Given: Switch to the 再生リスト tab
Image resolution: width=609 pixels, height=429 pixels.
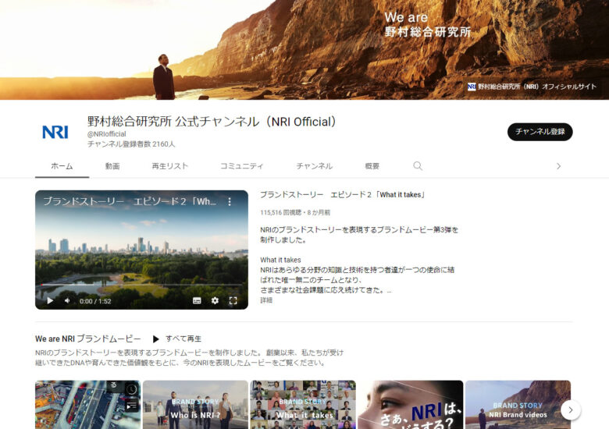Looking at the screenshot, I should point(169,166).
